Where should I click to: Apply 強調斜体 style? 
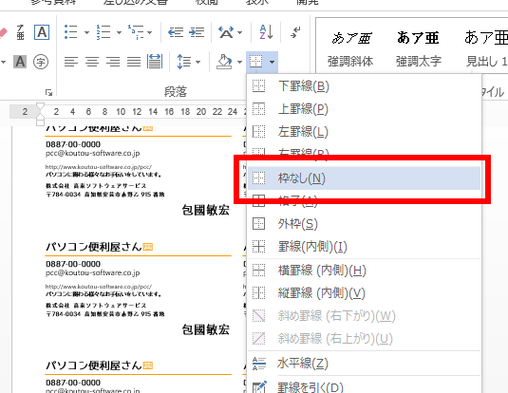click(350, 48)
